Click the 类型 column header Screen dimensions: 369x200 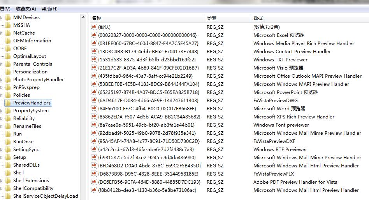click(x=211, y=18)
